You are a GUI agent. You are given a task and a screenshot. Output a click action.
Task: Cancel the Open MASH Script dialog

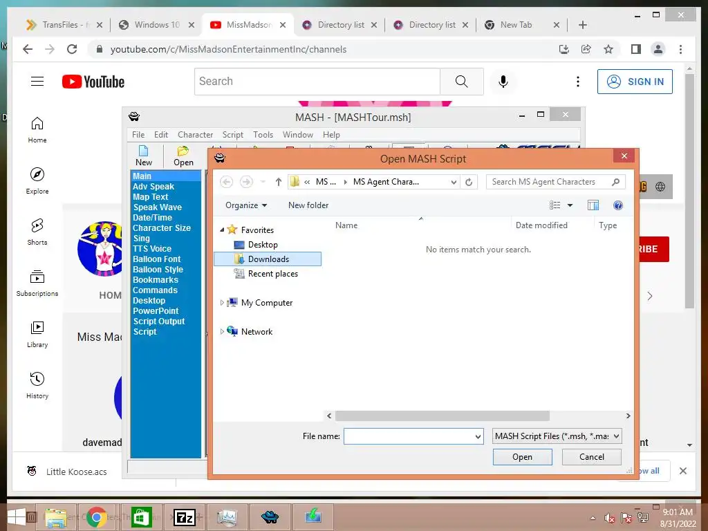pyautogui.click(x=592, y=457)
